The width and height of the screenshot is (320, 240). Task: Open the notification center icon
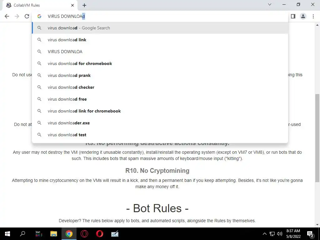310,234
